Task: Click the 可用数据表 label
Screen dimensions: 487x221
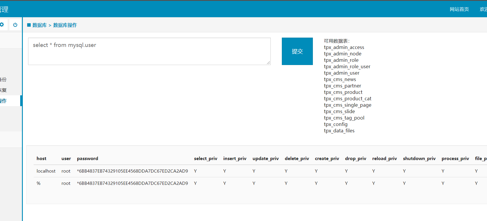Action: point(337,41)
